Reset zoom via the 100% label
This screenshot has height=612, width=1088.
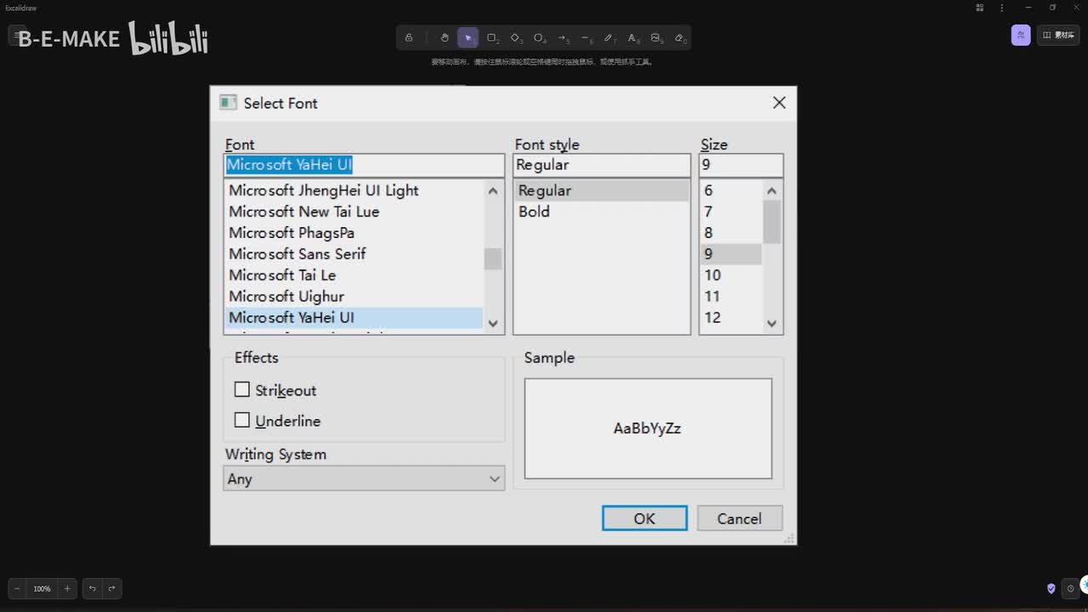pyautogui.click(x=42, y=588)
